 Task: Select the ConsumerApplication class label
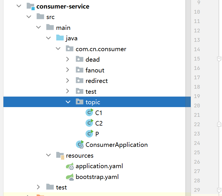click(117, 145)
